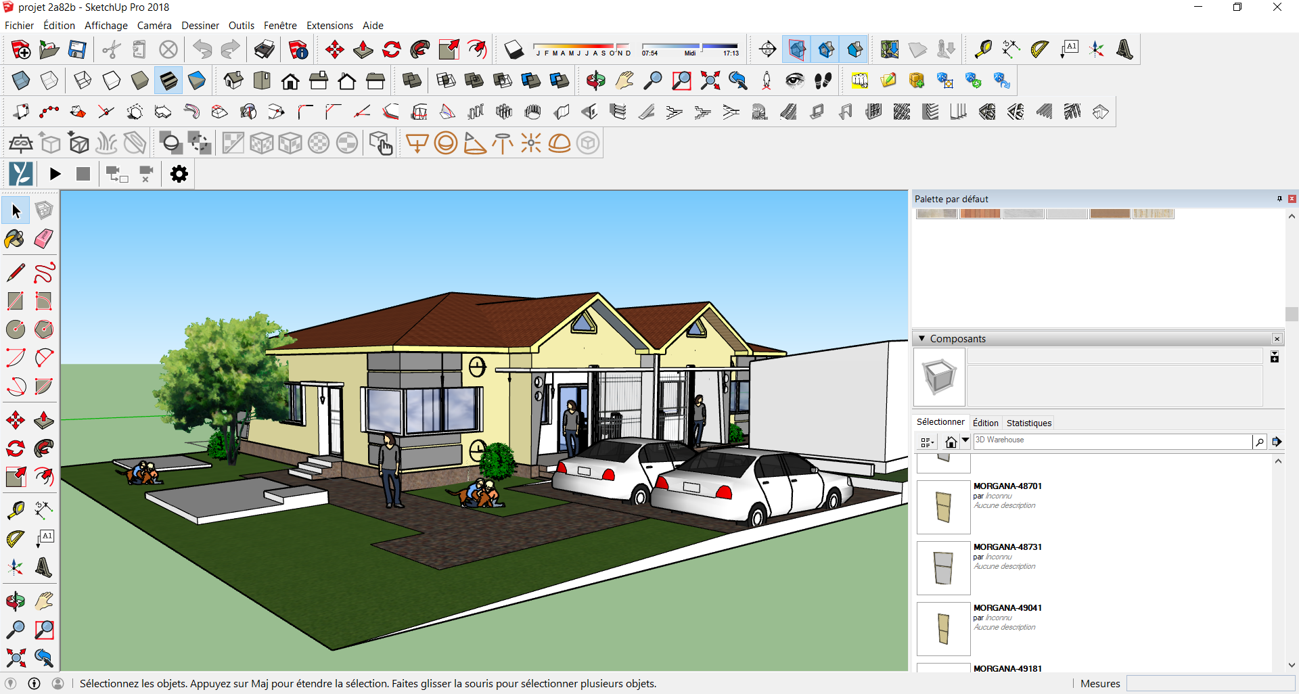Select the Pan hand tool in left toolbar

tap(44, 601)
